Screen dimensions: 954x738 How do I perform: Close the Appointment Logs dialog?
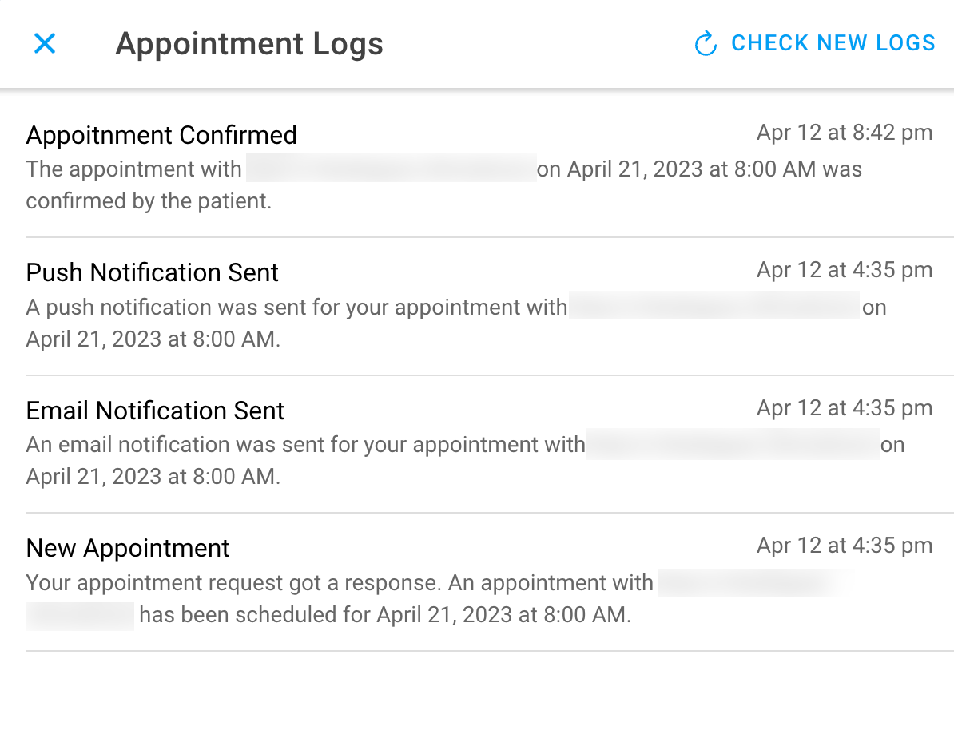[x=45, y=43]
